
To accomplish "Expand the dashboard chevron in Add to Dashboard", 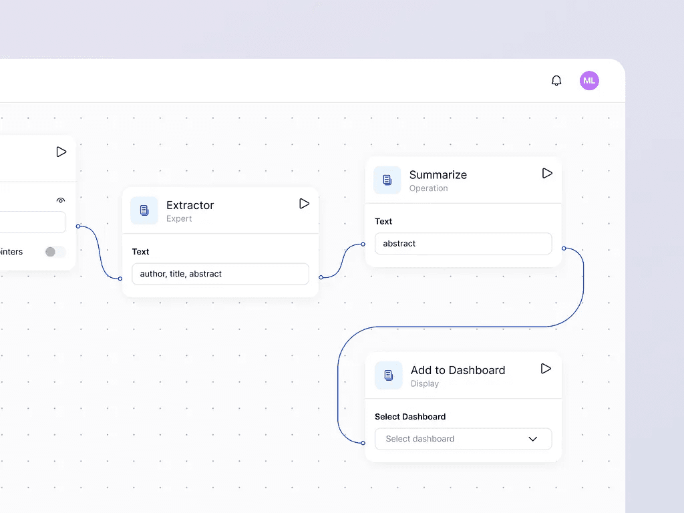I will [533, 439].
